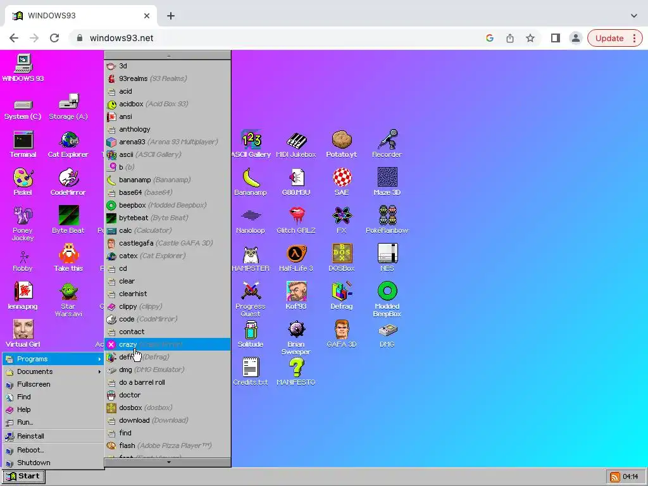
Task: Expand the Programs submenu
Action: tap(53, 359)
